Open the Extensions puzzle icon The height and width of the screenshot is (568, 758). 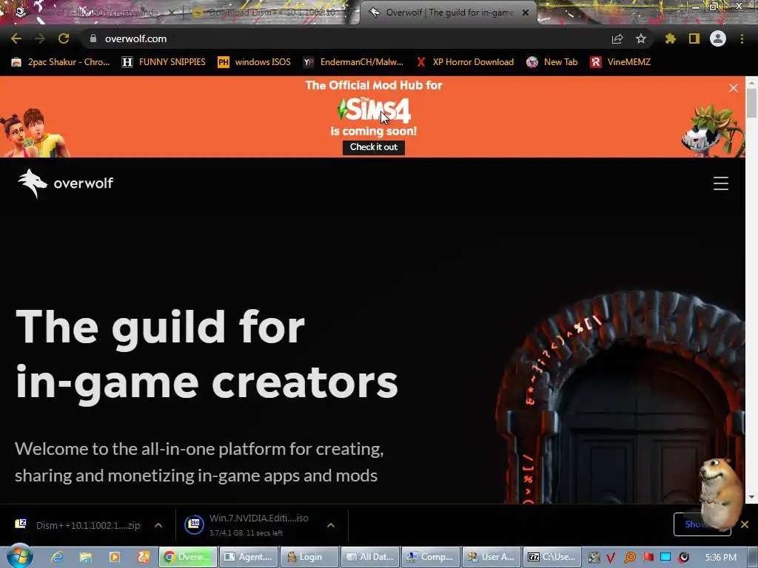(x=670, y=38)
